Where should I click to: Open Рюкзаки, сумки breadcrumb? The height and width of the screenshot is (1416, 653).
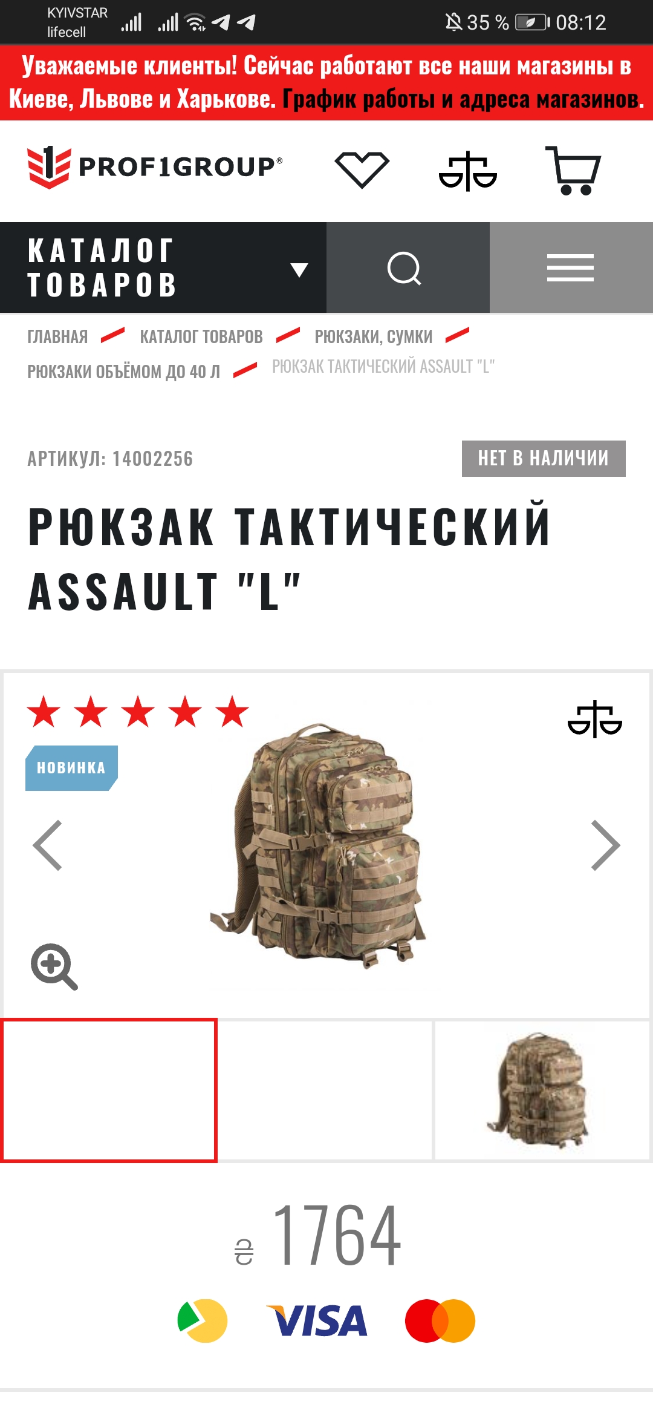[x=374, y=336]
